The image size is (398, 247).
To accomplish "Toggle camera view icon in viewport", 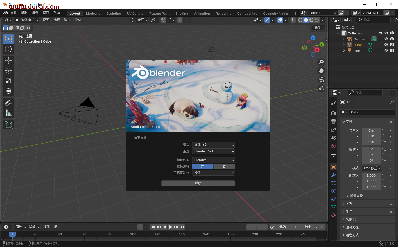I will (x=321, y=79).
